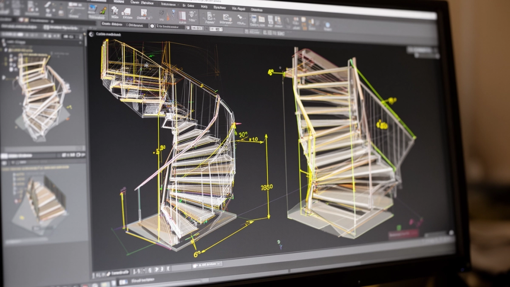Click the document page icon in ribbon
Screen dimensions: 510x287
pyautogui.click(x=144, y=12)
